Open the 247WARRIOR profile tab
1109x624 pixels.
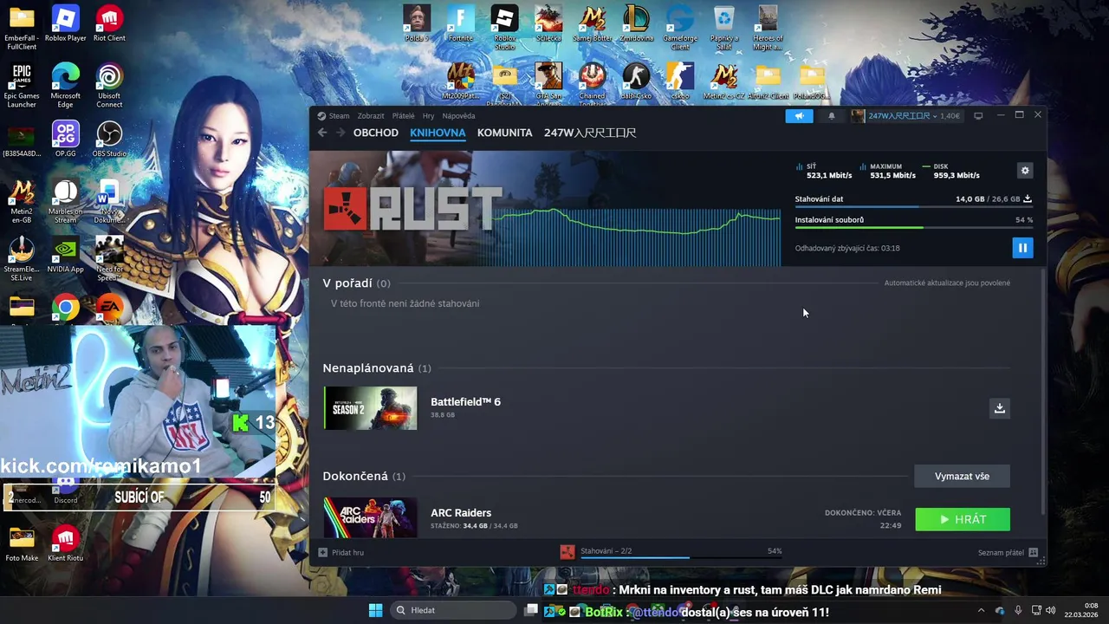pos(590,133)
